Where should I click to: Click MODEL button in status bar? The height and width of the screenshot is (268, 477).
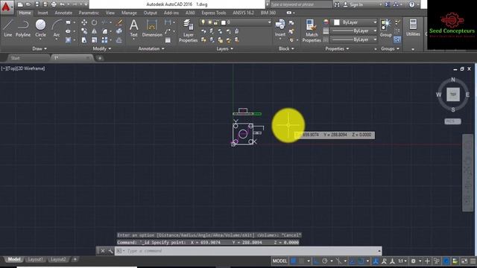279,261
